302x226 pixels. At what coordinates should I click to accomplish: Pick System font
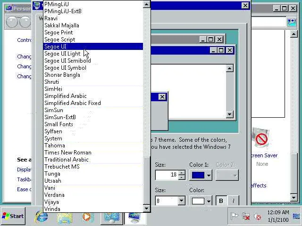(x=93, y=138)
